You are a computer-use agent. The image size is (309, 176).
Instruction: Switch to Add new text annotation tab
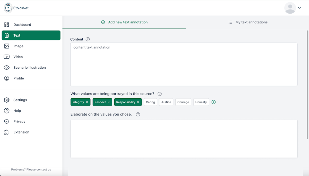124,22
